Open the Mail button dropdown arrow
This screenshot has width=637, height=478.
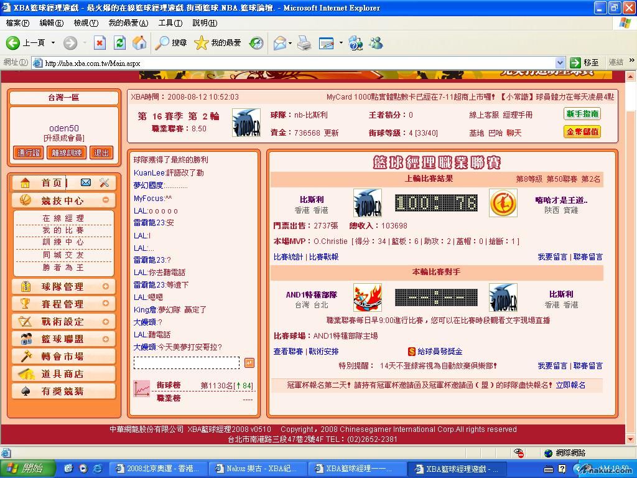click(290, 43)
